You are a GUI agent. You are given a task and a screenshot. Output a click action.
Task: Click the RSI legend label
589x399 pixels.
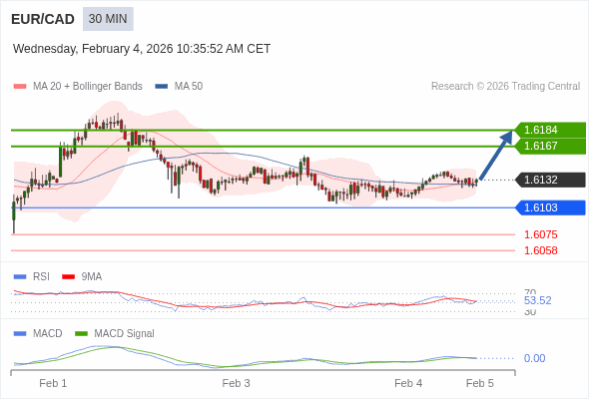[41, 277]
